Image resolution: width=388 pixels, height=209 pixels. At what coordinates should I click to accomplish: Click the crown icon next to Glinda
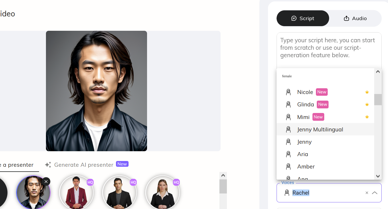tap(367, 104)
